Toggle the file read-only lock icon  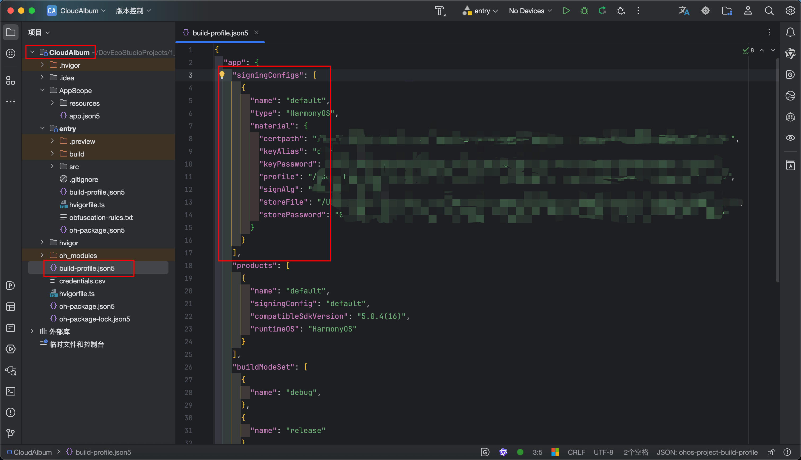771,452
